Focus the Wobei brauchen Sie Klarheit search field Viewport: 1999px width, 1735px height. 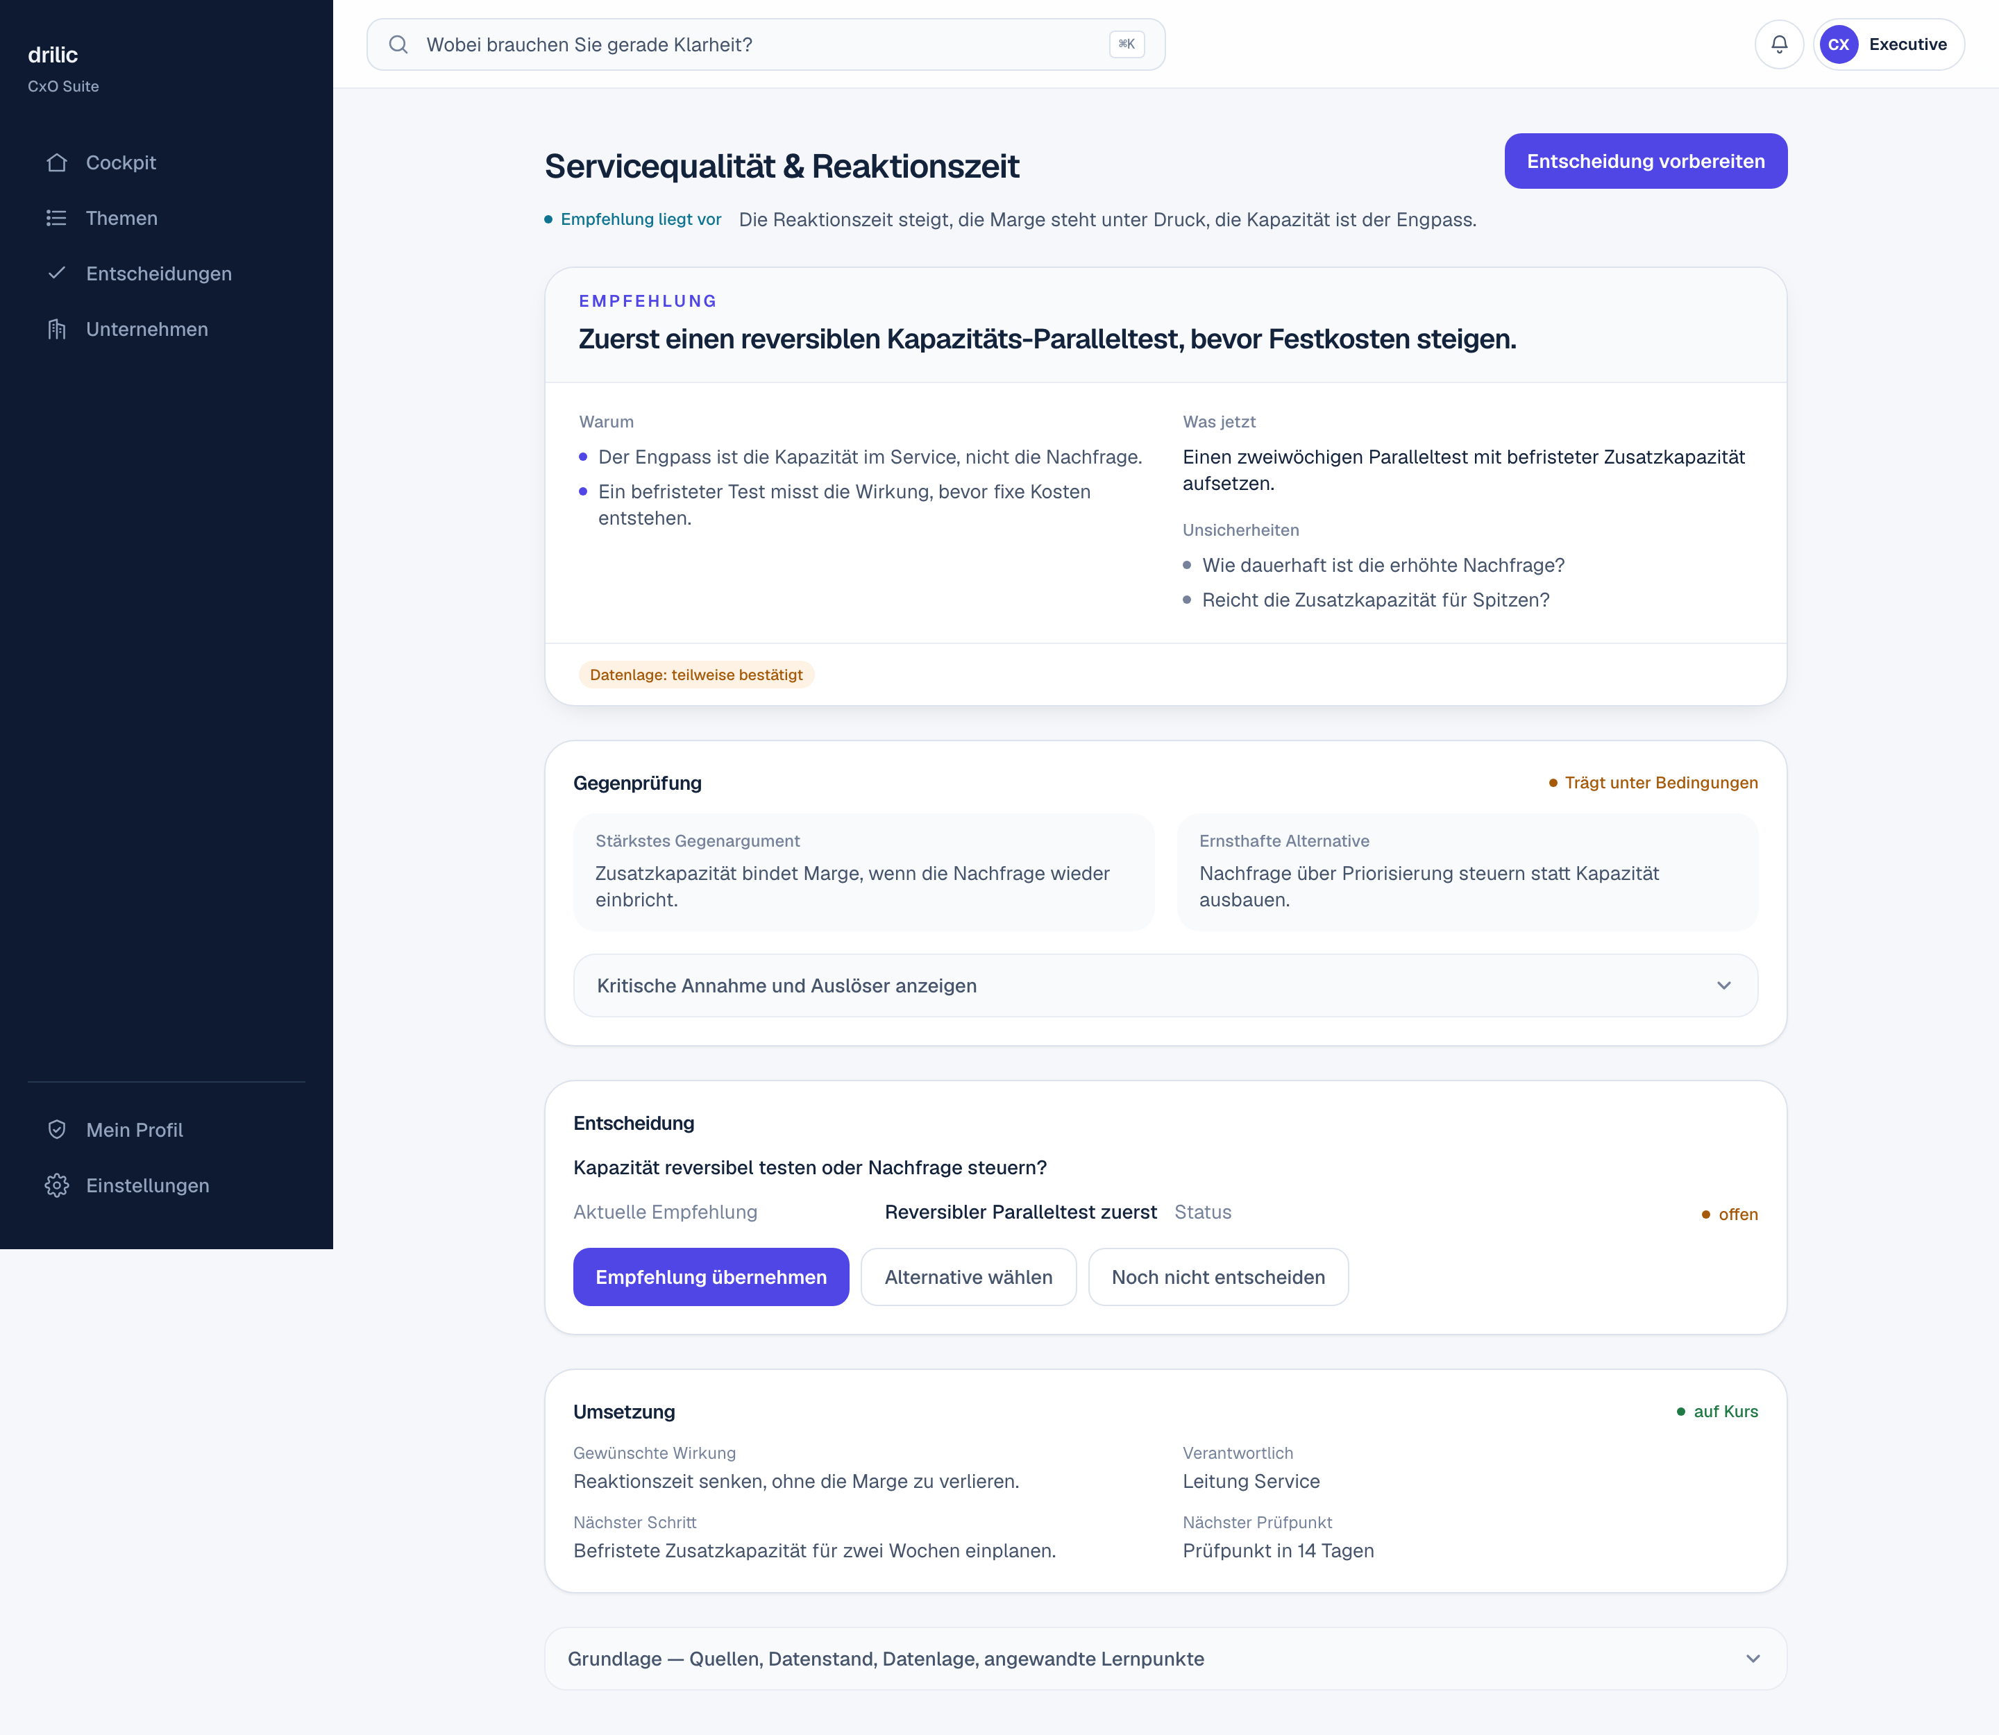pyautogui.click(x=766, y=44)
